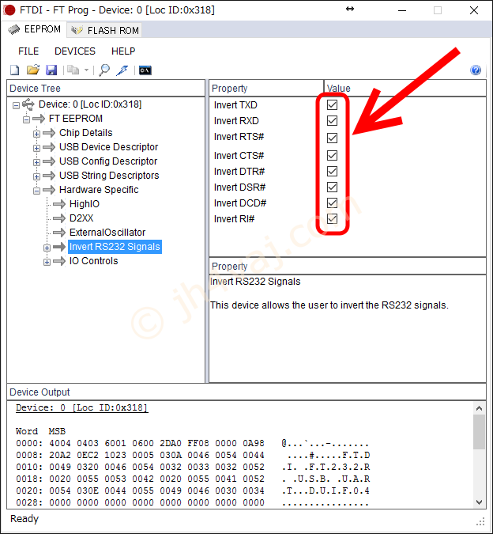The width and height of the screenshot is (493, 534).
Task: Open the dropdown arrow beside copy icon
Action: point(86,70)
